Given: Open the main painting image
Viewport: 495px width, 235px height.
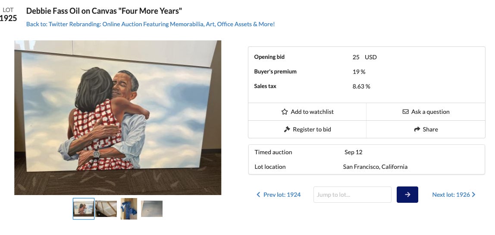Looking at the screenshot, I should (x=118, y=118).
